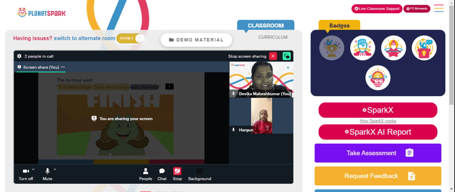Image resolution: width=455 pixels, height=192 pixels.
Task: Click the Screen share (You) tab
Action: point(41,67)
